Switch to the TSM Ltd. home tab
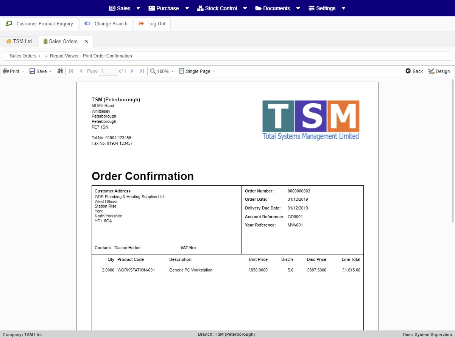455x338 pixels. [19, 42]
